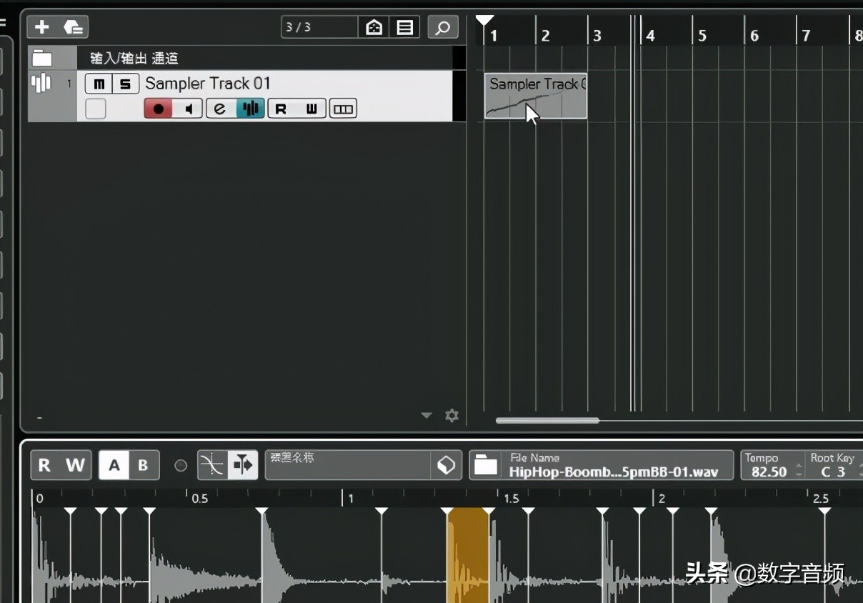Enable automation Read with the R button
The height and width of the screenshot is (603, 863).
pyautogui.click(x=44, y=464)
